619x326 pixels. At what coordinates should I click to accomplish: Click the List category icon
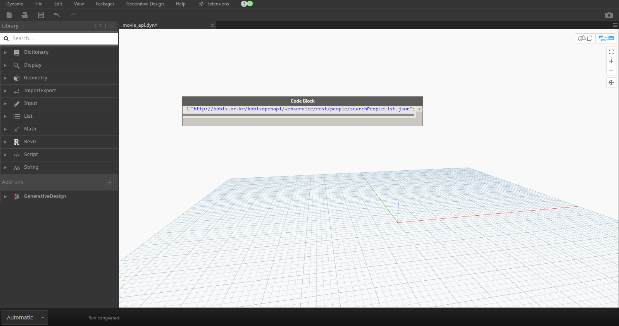17,117
